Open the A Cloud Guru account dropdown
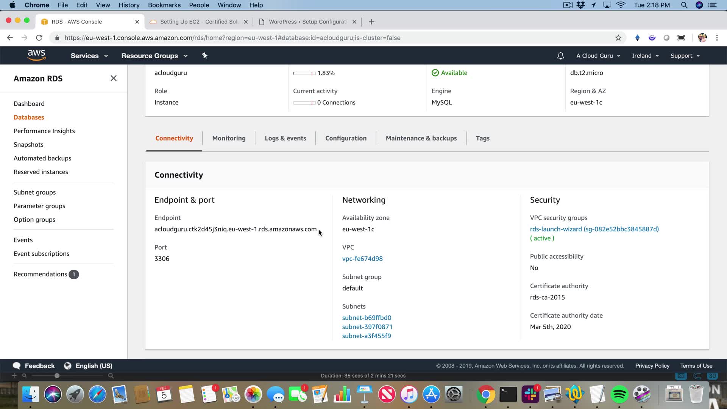This screenshot has height=409, width=727. pos(598,56)
